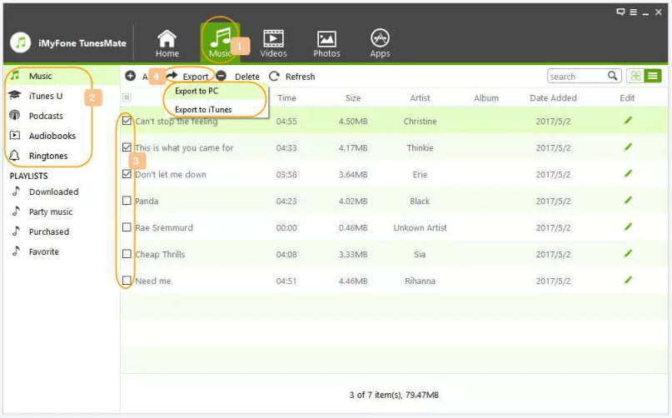Sort by the Date Added column header
The image size is (672, 418).
click(553, 97)
